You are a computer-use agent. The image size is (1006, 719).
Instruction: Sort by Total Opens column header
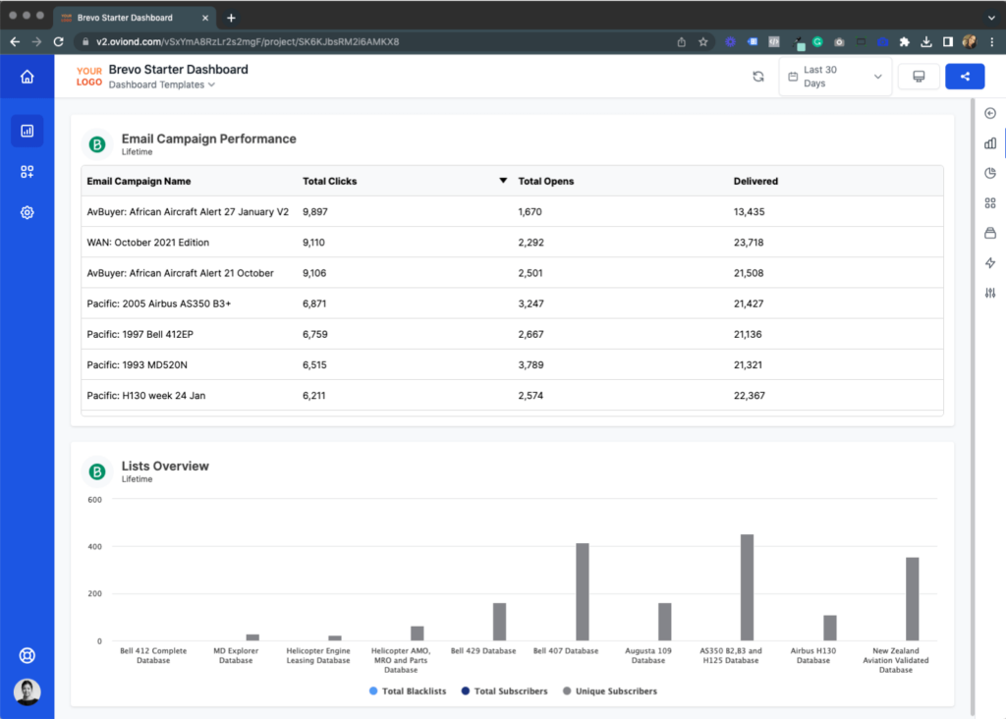coord(546,182)
